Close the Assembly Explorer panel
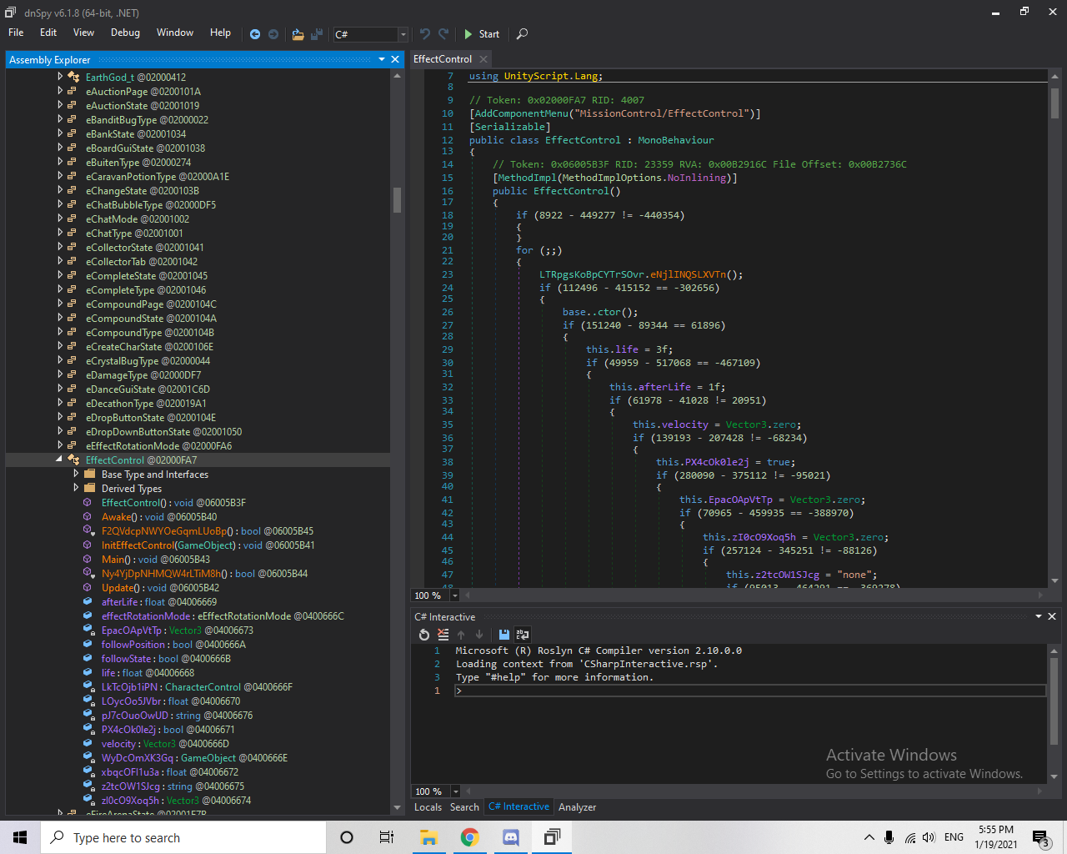The height and width of the screenshot is (854, 1067). point(395,59)
